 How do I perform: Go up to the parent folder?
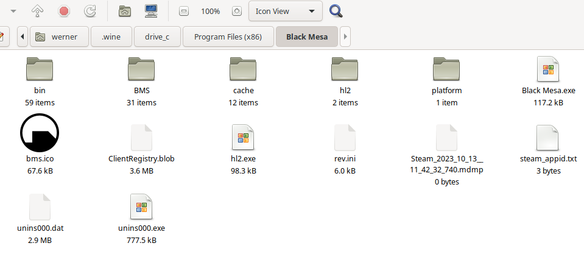tap(38, 11)
